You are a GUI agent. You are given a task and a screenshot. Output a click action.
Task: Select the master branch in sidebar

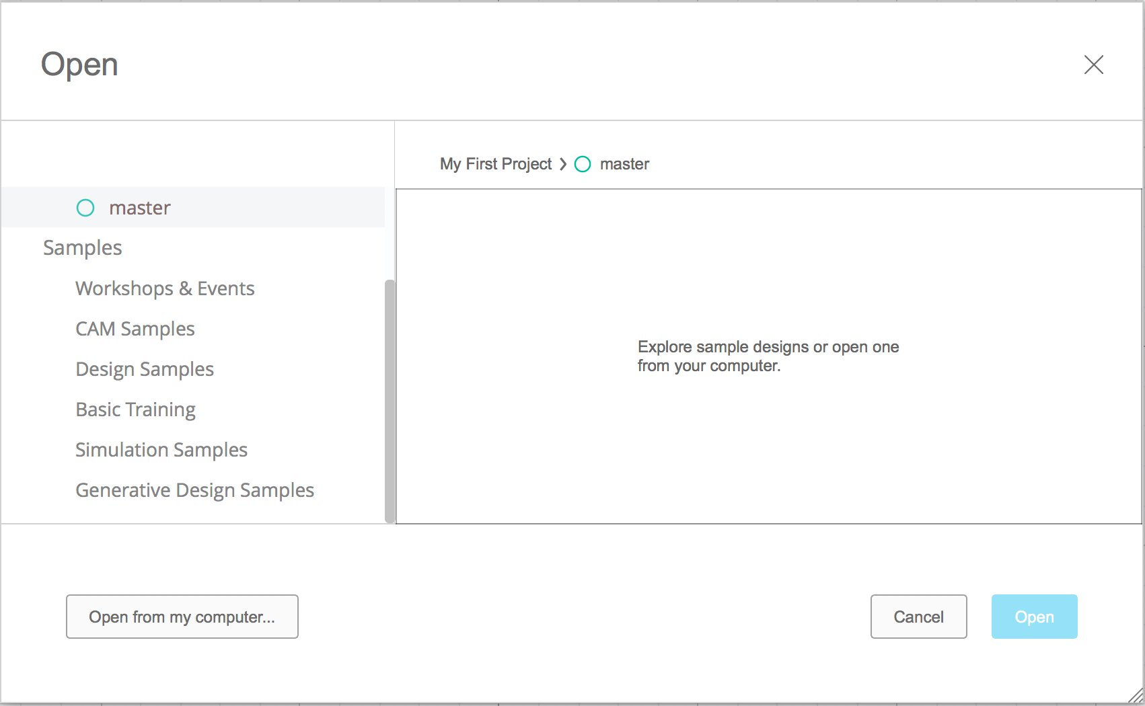[193, 207]
